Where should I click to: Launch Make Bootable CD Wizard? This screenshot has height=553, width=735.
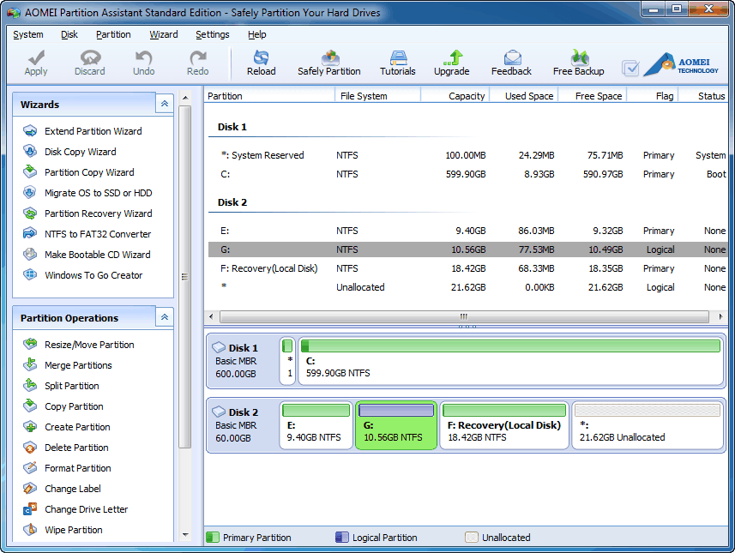click(87, 255)
